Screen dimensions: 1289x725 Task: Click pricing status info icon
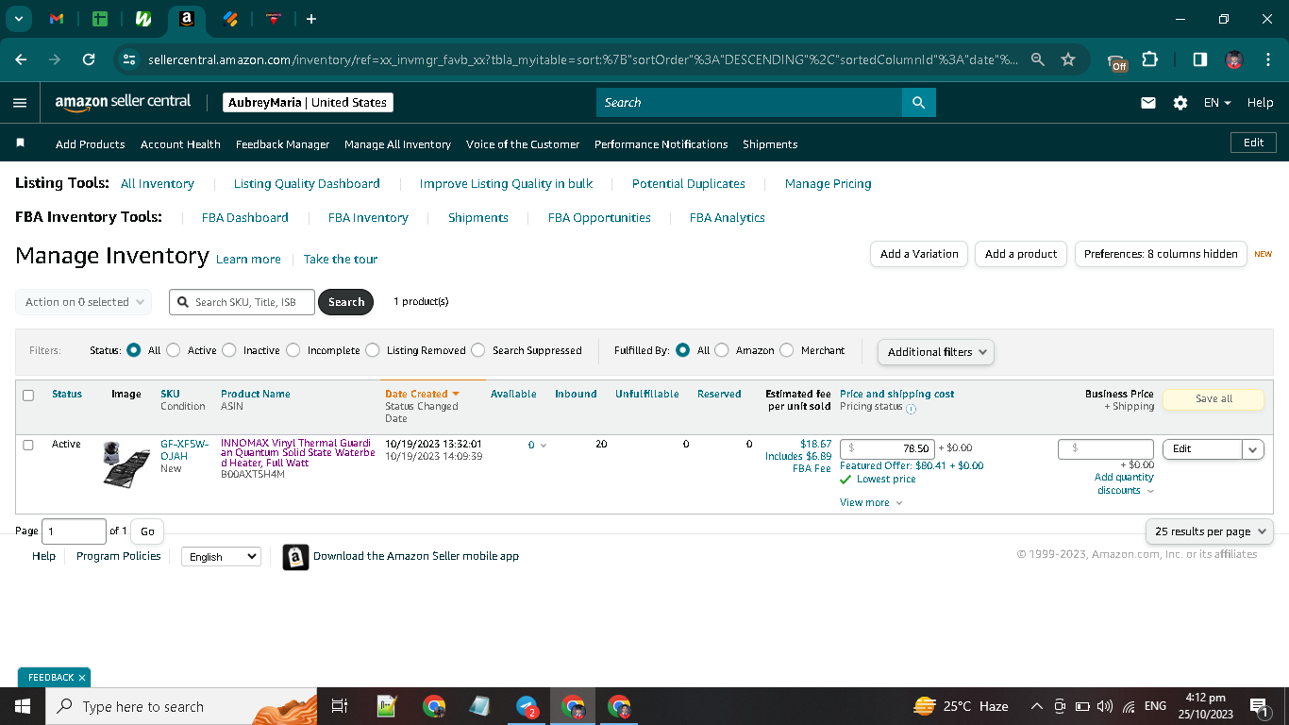pyautogui.click(x=912, y=408)
